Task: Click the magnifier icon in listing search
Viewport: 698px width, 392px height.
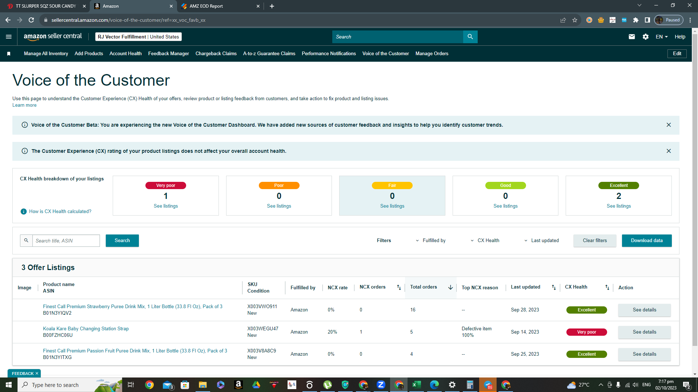Action: [x=26, y=241]
